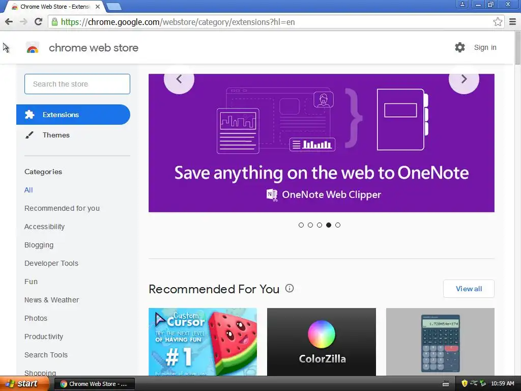Open the Accessibility category
Viewport: 521px width, 391px height.
pyautogui.click(x=45, y=227)
